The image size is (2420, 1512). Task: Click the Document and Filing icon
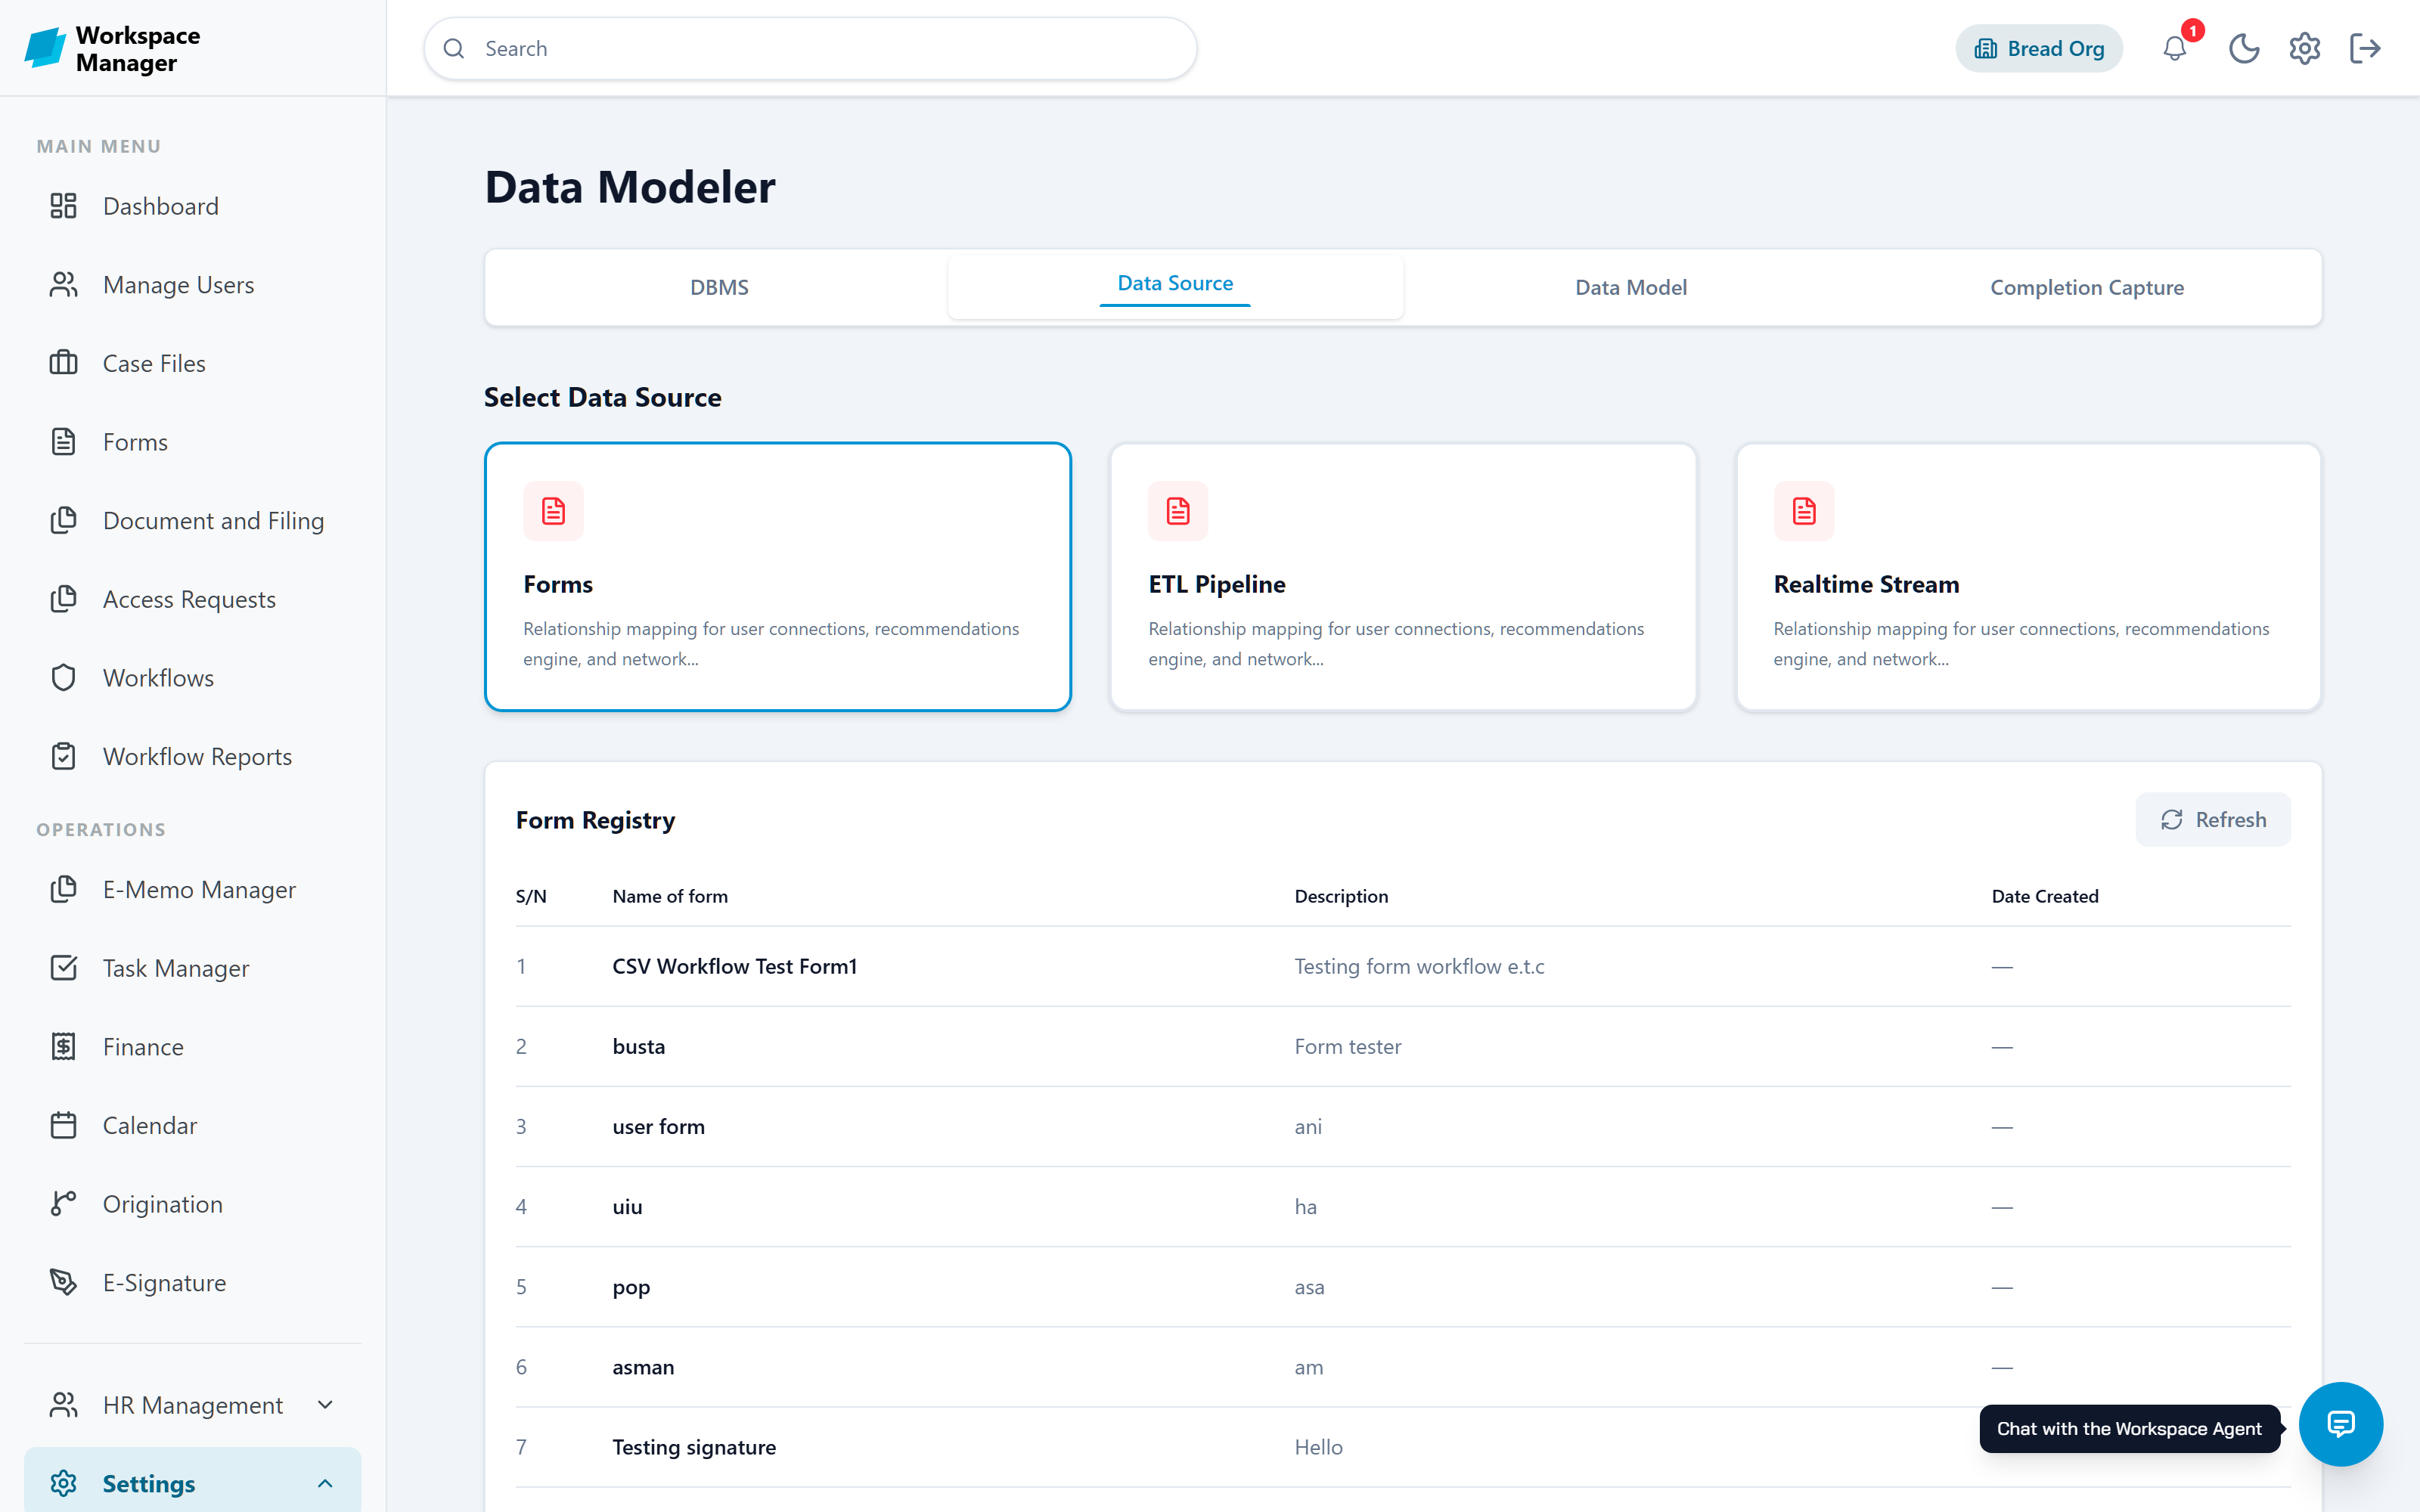[x=63, y=520]
